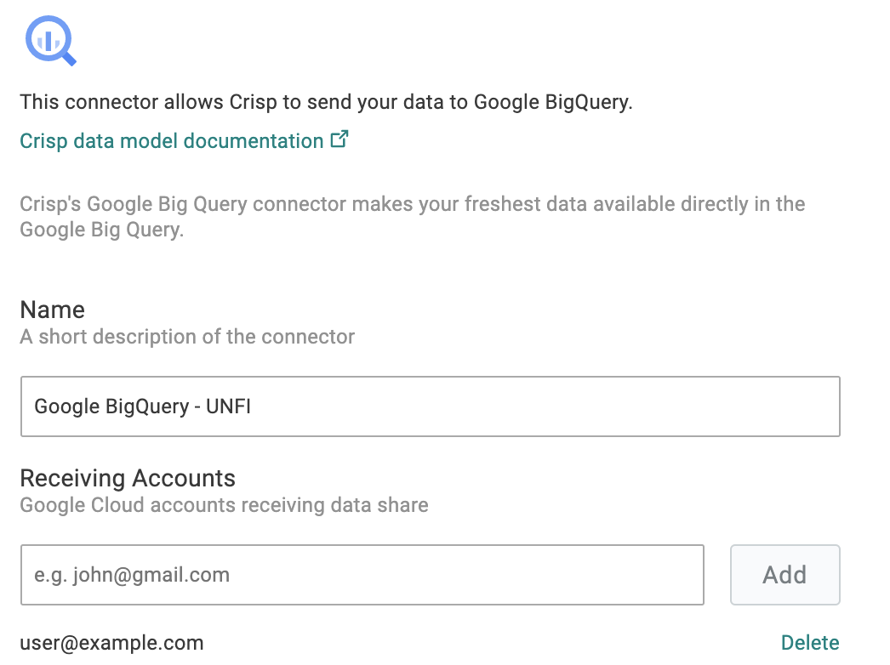Click the bar chart inside the BigQuery logo
Viewport: 890px width, 665px height.
[48, 41]
